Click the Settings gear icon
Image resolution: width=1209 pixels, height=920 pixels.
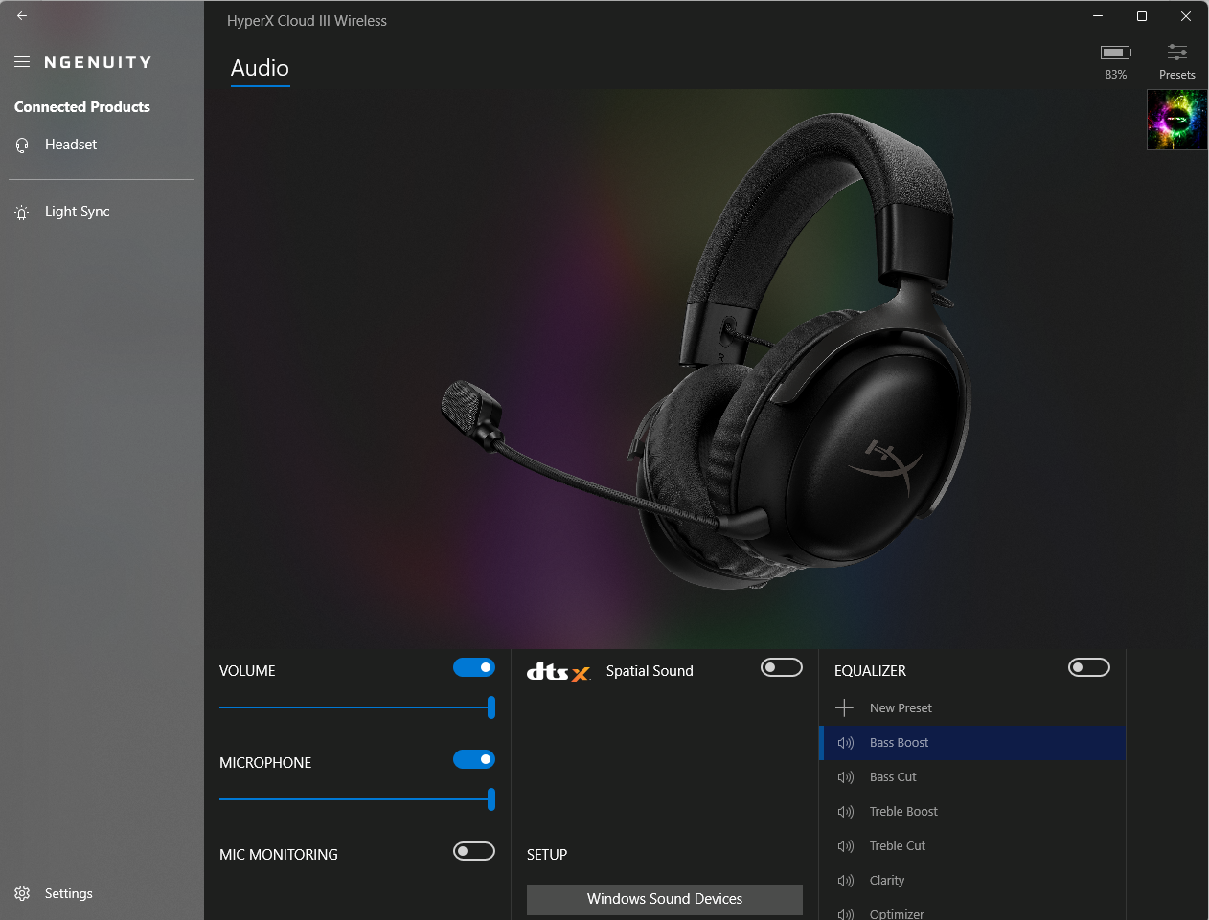[22, 893]
